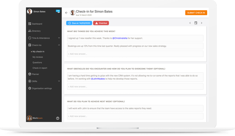This screenshot has height=136, width=235.
Task: Open help via question mark icon
Action: (x=57, y=118)
